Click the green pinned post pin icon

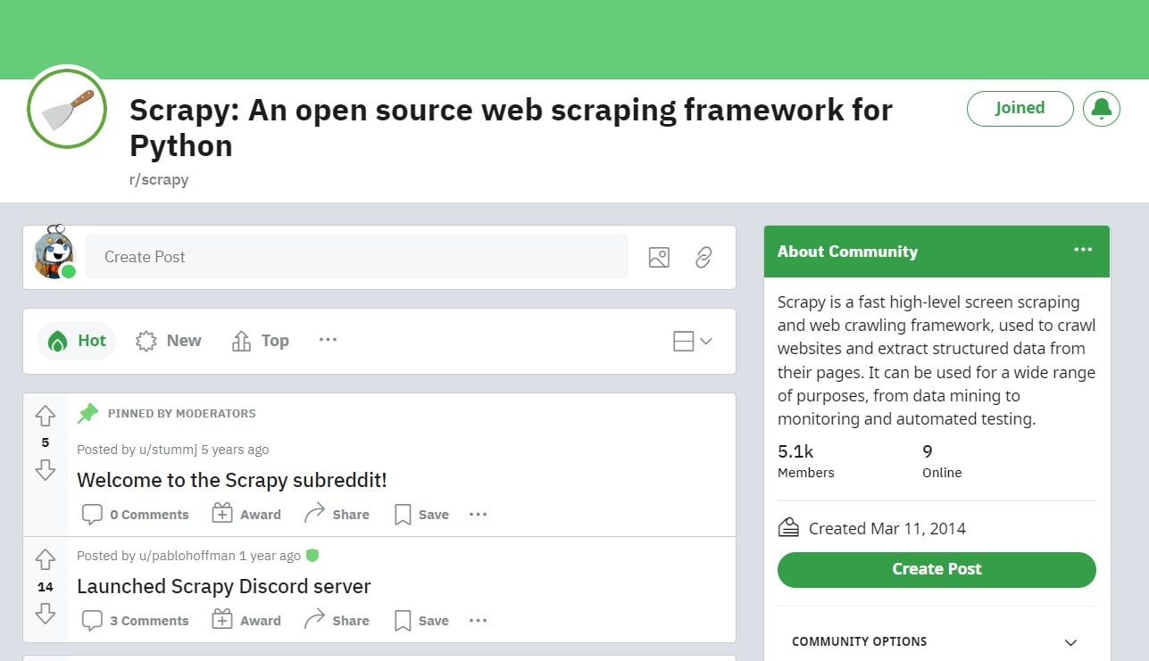(87, 413)
